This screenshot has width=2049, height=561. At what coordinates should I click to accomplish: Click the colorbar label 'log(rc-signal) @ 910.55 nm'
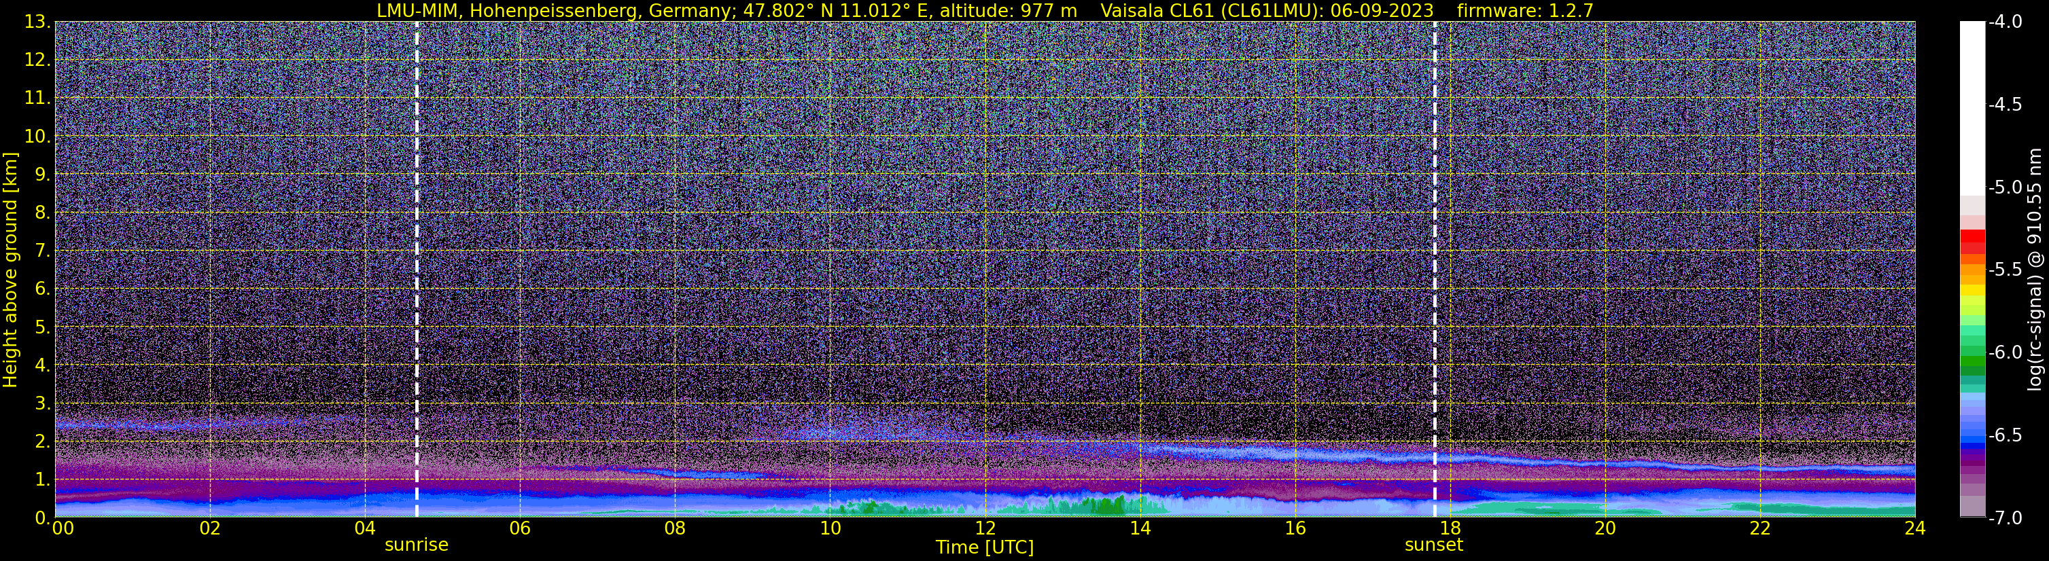(2034, 270)
